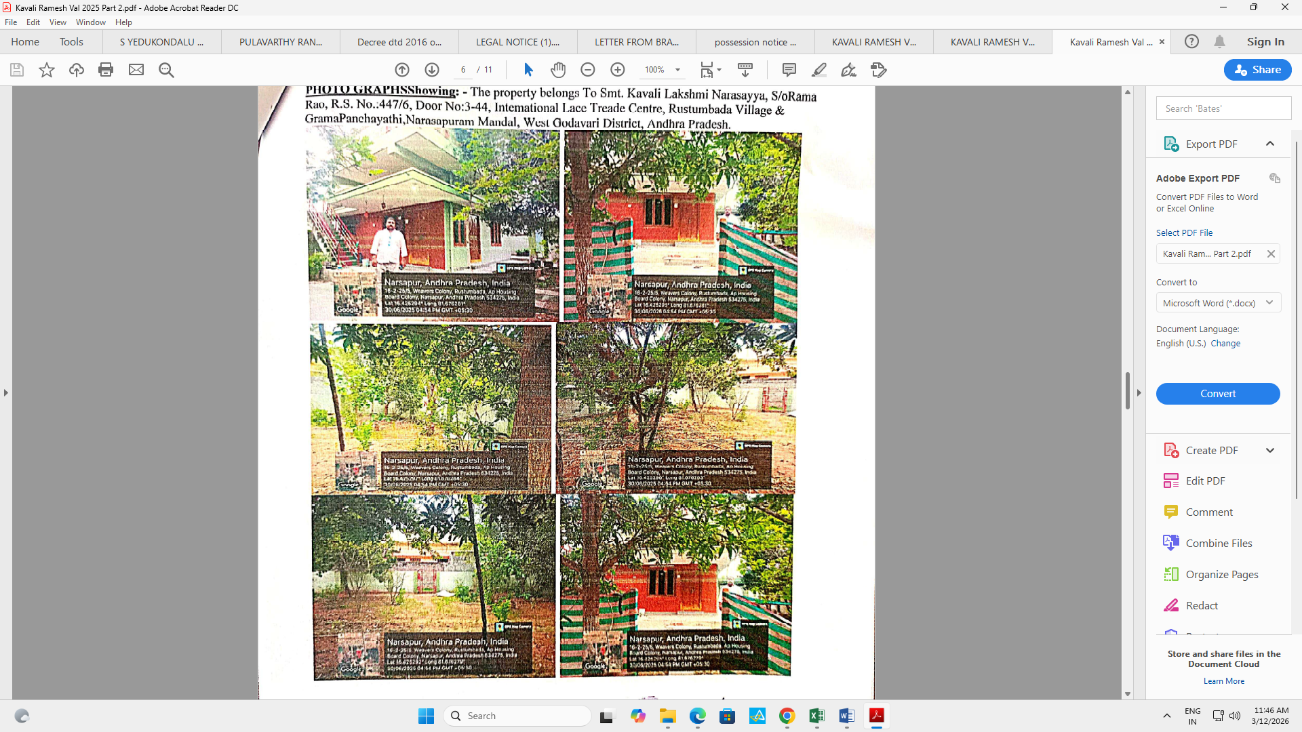Open the fit page options icon
This screenshot has width=1302, height=732.
tap(711, 70)
